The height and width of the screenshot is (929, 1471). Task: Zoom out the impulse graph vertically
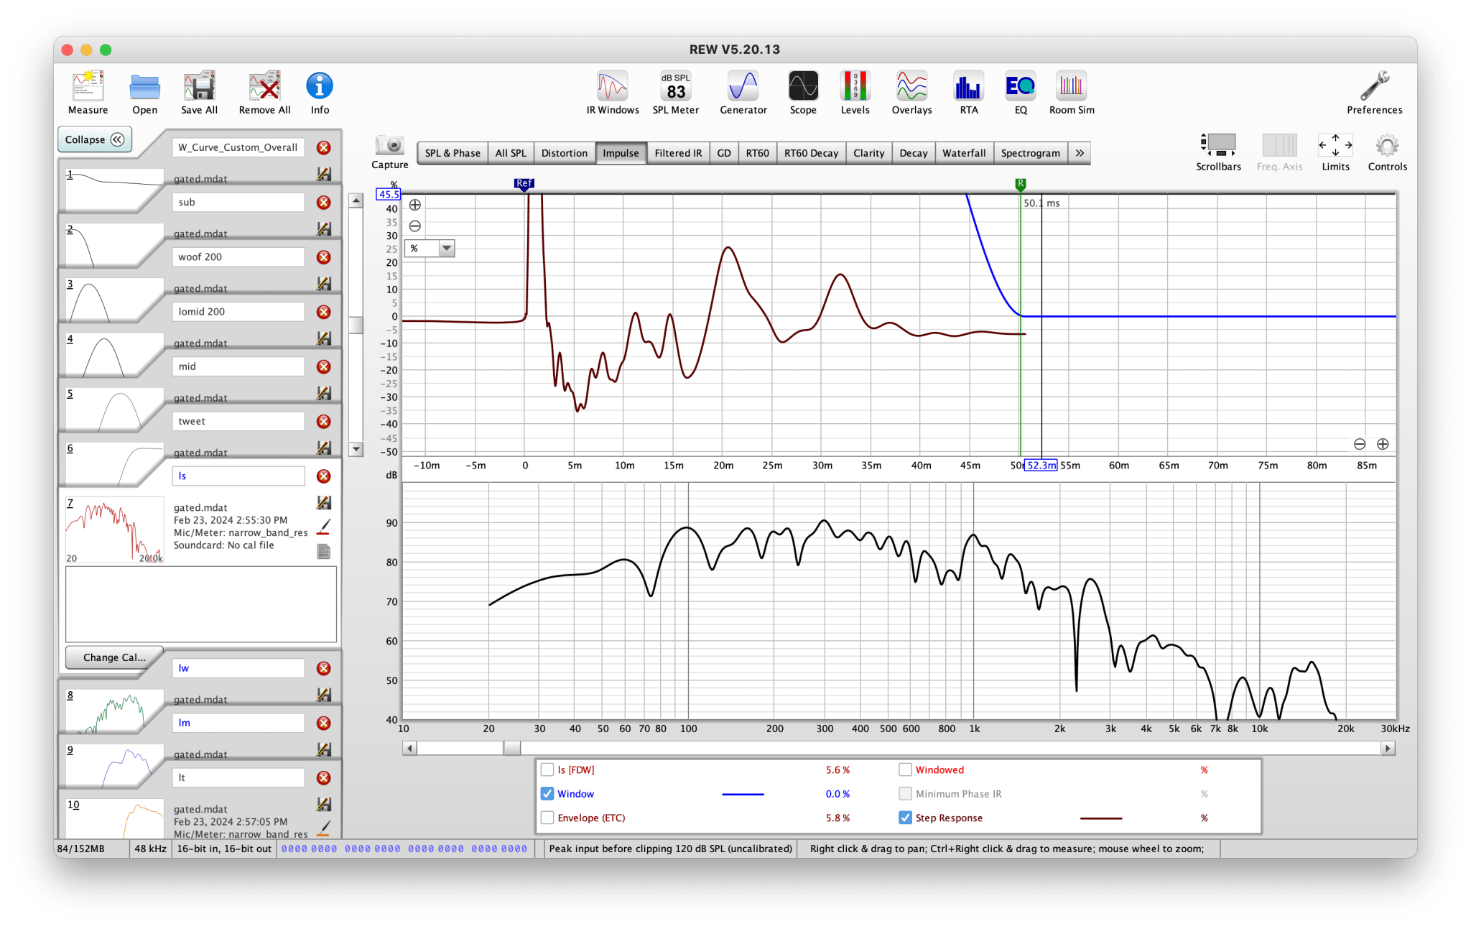click(x=415, y=226)
